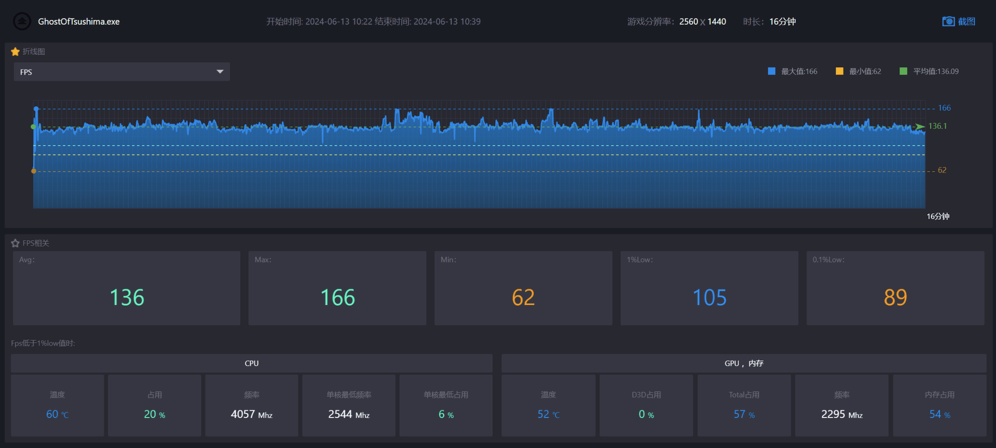Click the blue max-value marker on the chart

[36, 108]
